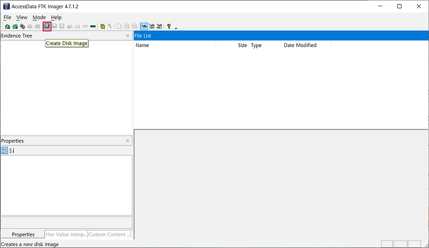This screenshot has width=429, height=248.
Task: Click the FTK Imager application icon in title bar
Action: pyautogui.click(x=6, y=6)
